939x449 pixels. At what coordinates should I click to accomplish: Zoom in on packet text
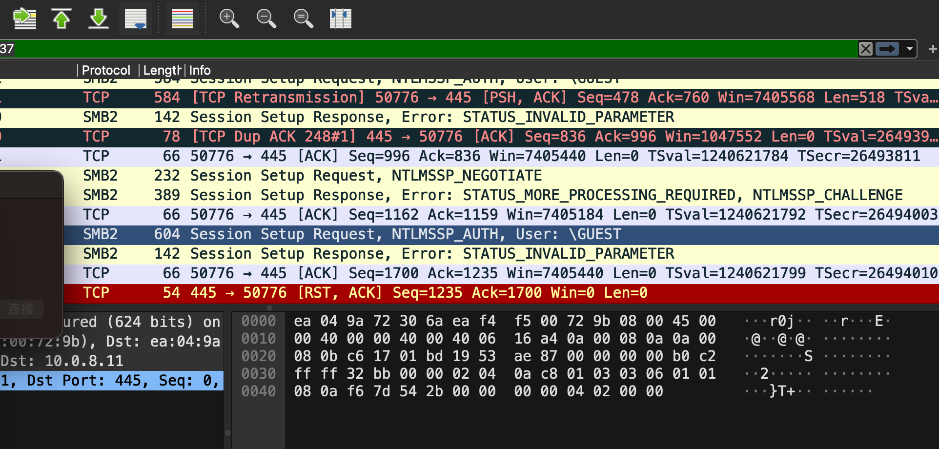(x=229, y=19)
